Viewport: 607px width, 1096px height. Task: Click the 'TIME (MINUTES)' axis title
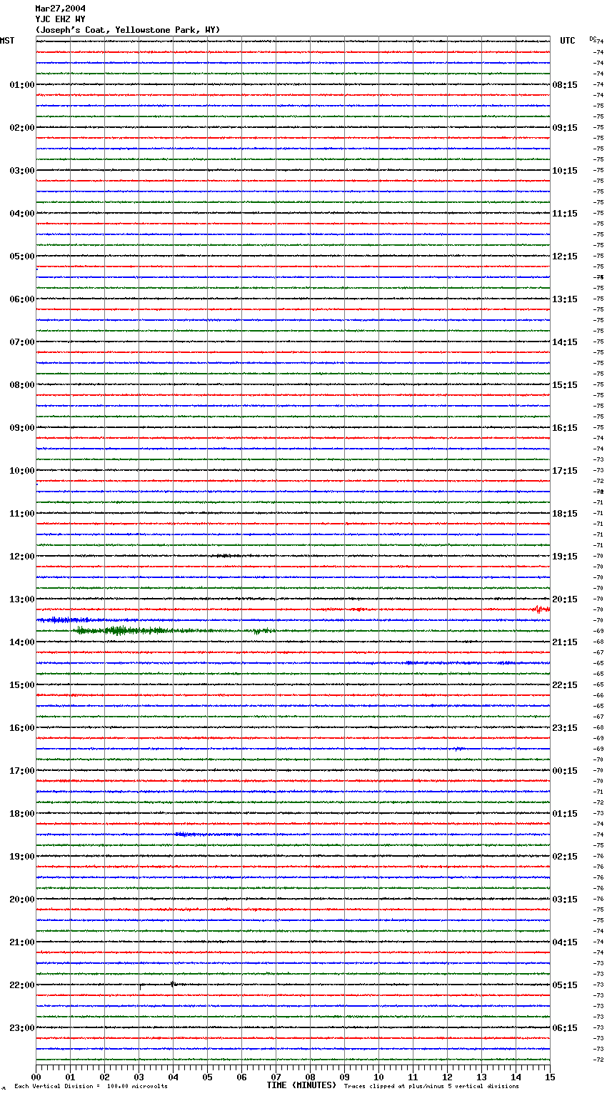pyautogui.click(x=301, y=1085)
